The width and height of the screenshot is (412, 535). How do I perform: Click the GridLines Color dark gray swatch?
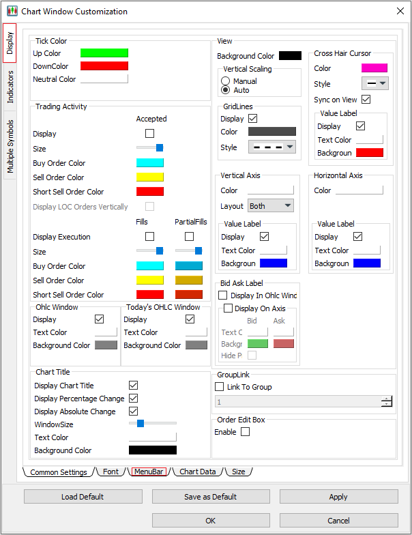pyautogui.click(x=272, y=132)
